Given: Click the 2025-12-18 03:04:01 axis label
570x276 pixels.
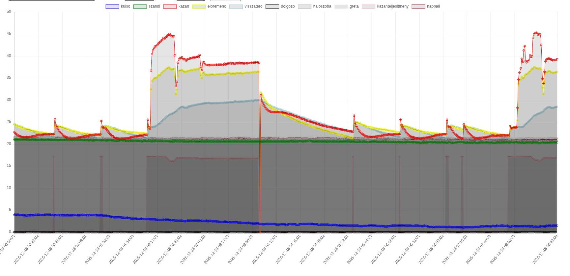Looking at the screenshot, I should coord(193,249).
